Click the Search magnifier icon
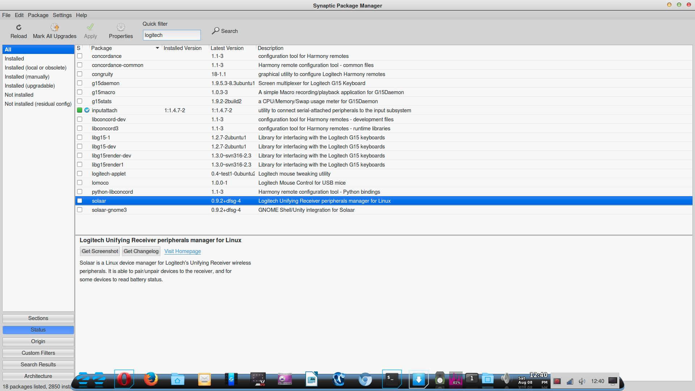The height and width of the screenshot is (391, 695). click(216, 31)
